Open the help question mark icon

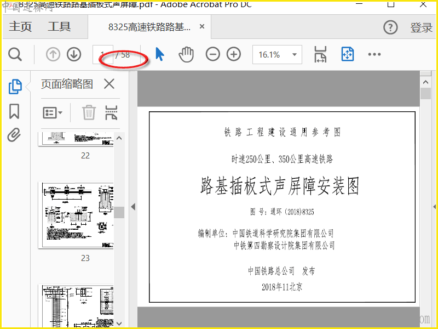390,27
